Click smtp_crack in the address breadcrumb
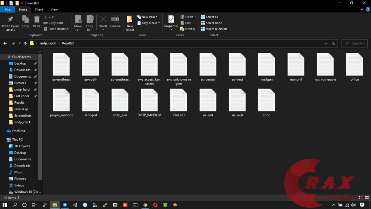Screen dimensions: 371x209 48,43
